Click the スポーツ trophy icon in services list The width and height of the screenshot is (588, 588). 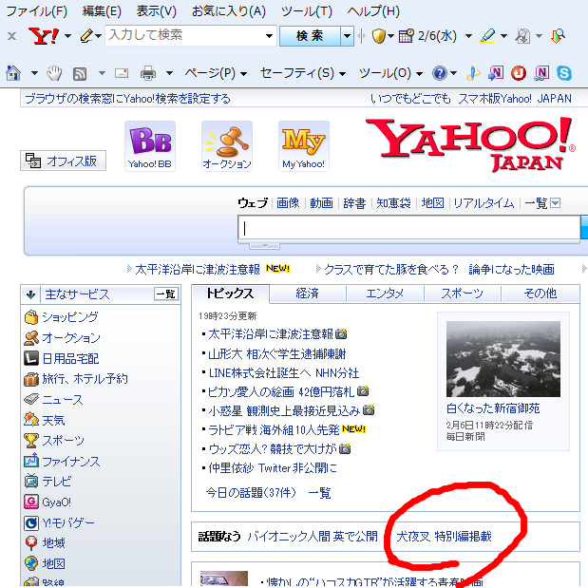tap(31, 440)
